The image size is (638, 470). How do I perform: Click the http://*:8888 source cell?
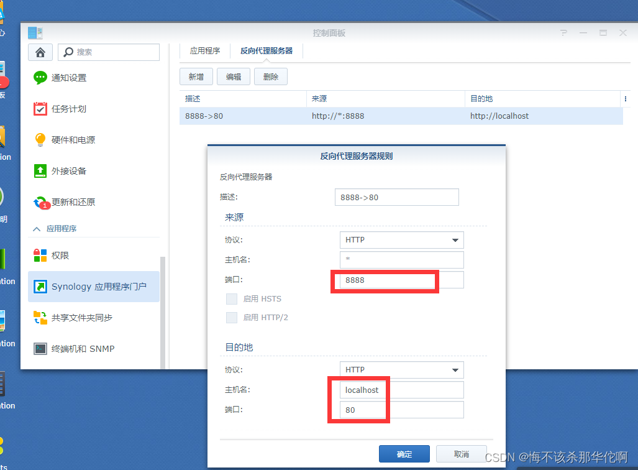(338, 116)
